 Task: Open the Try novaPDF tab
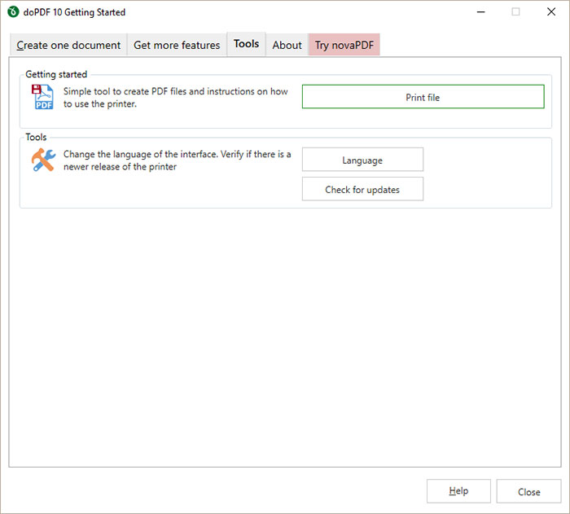tap(344, 45)
